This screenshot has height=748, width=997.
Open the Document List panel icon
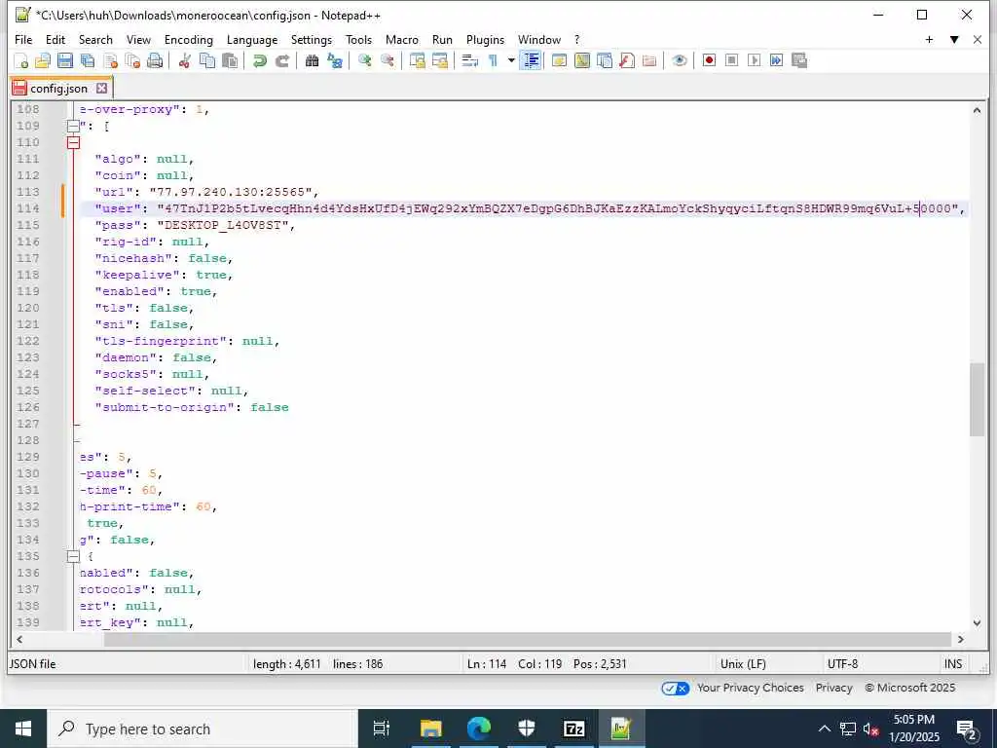tap(605, 60)
